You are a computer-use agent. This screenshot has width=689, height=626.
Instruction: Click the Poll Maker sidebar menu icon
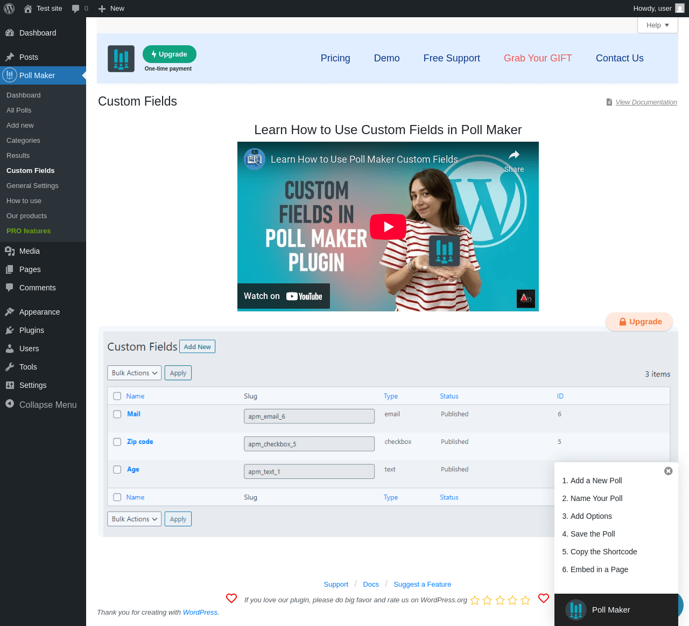10,75
